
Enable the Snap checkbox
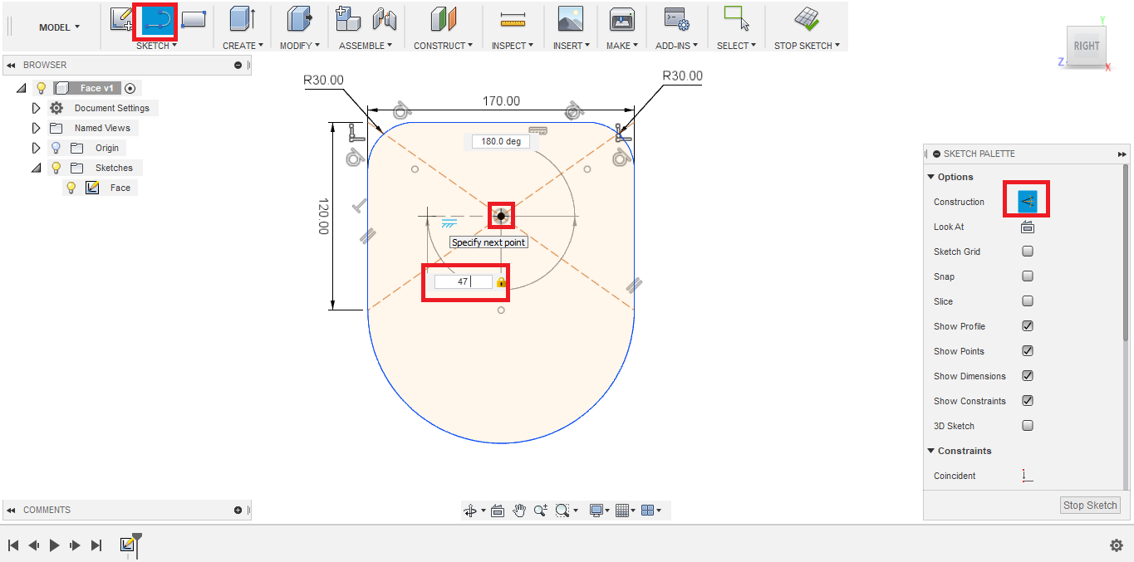(1028, 276)
